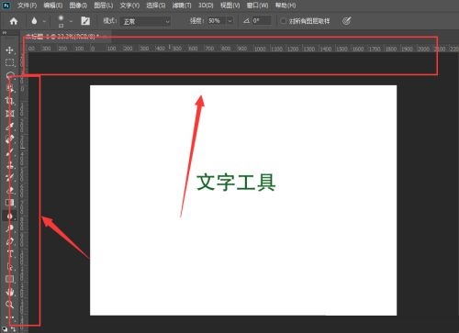Viewport: 459px width, 333px height.
Task: Select the Gradient tool
Action: coord(9,203)
